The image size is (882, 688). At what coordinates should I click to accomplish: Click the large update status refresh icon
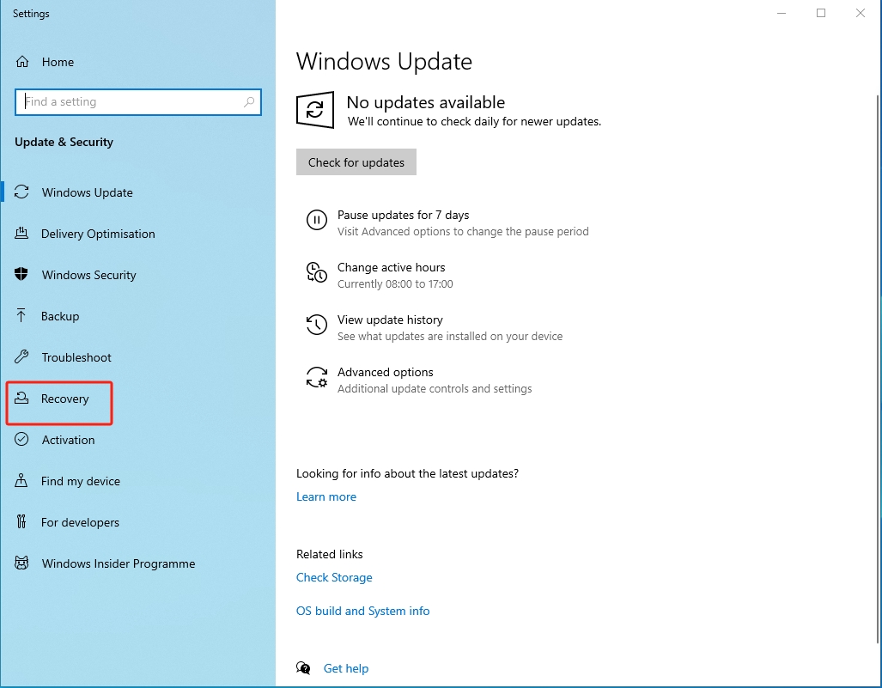coord(315,110)
